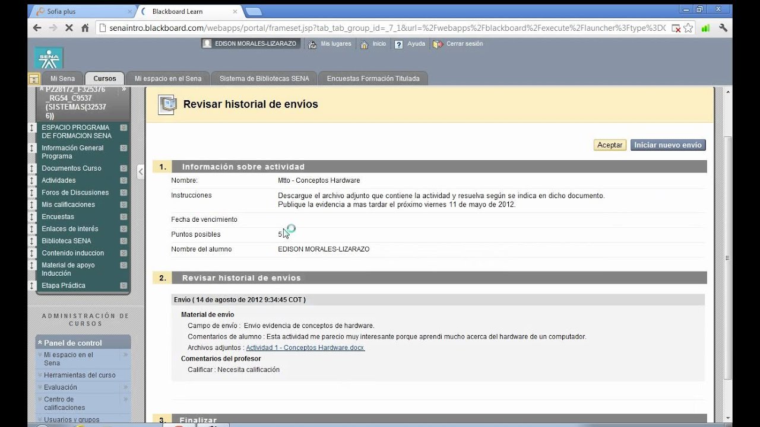760x427 pixels.
Task: Open Herramientas del curso in control panel
Action: coord(80,375)
